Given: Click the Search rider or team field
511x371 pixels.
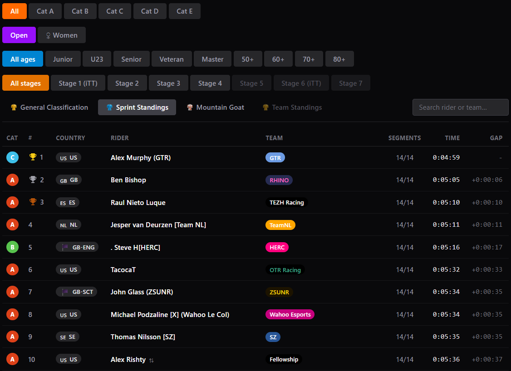Looking at the screenshot, I should coord(461,107).
